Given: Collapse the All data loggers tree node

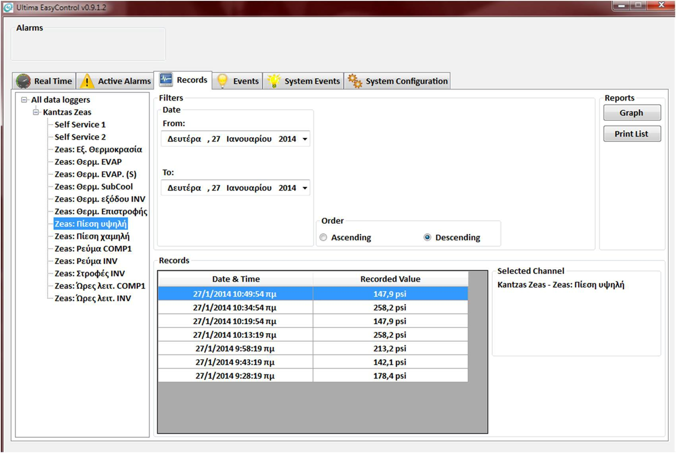Looking at the screenshot, I should [24, 100].
